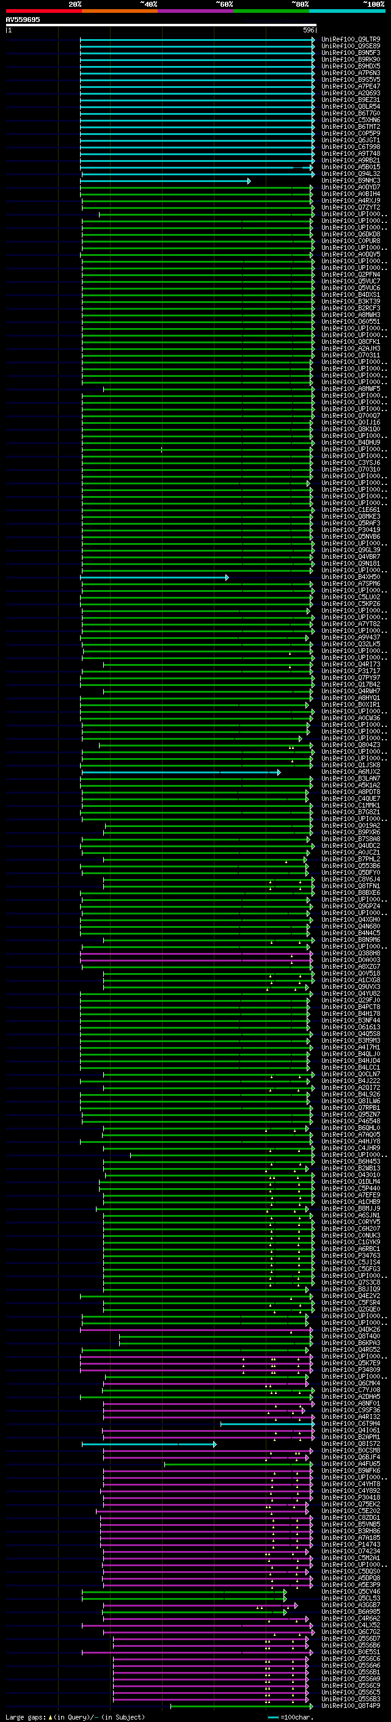The image size is (391, 1722).
Task: Open the UniRef100_B4XH50 entry
Action: pos(350,577)
